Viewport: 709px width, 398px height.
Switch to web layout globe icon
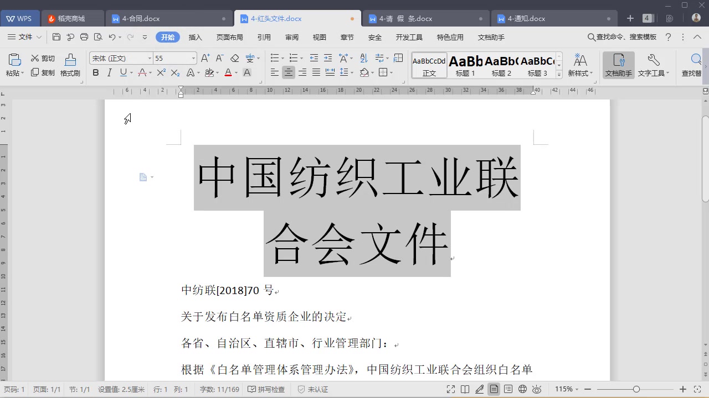coord(522,389)
